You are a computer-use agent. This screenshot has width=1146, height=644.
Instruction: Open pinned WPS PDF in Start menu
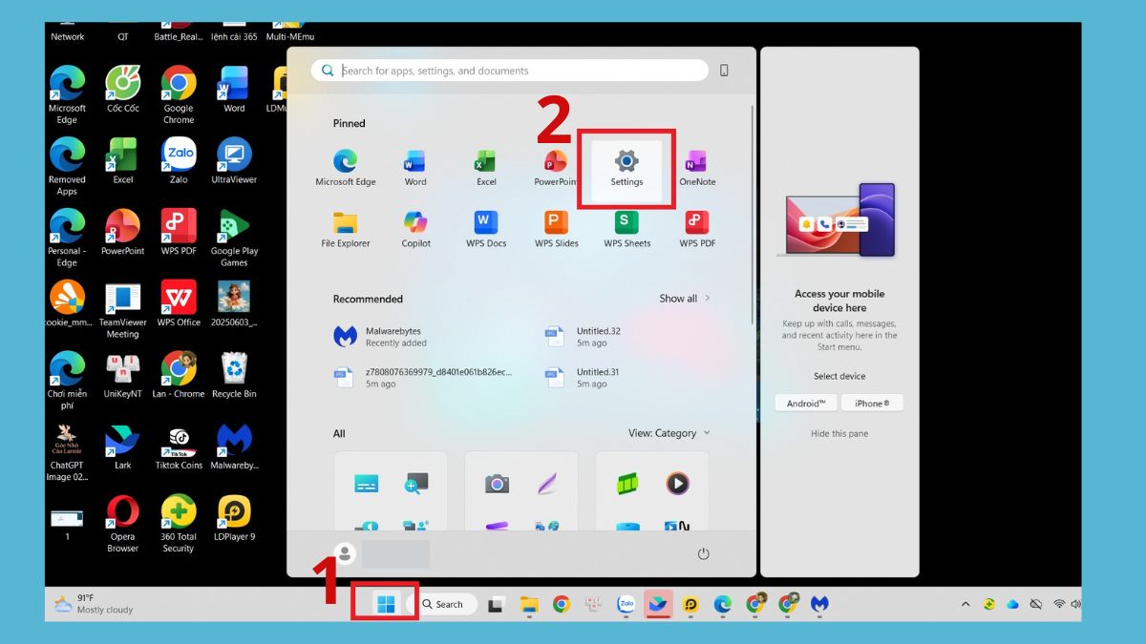697,230
